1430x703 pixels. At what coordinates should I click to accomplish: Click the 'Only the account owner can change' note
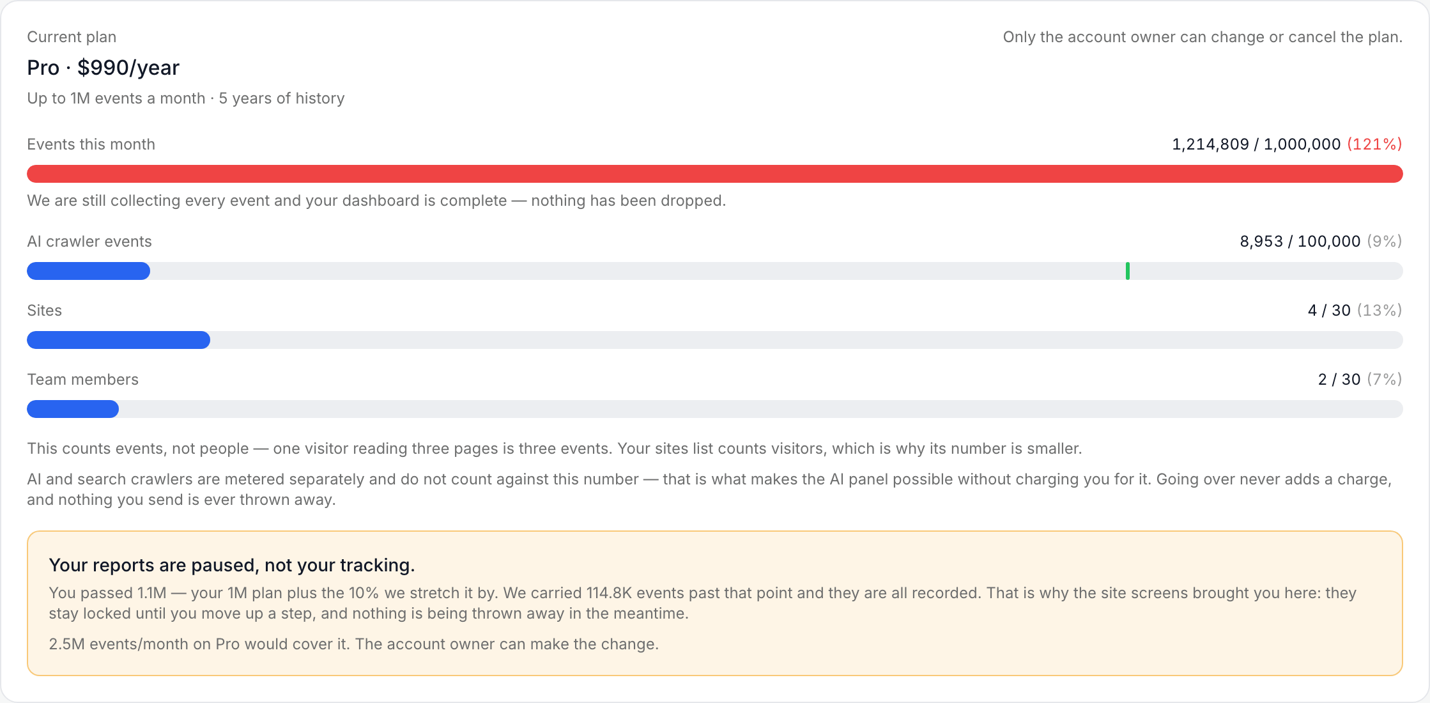pyautogui.click(x=1203, y=37)
